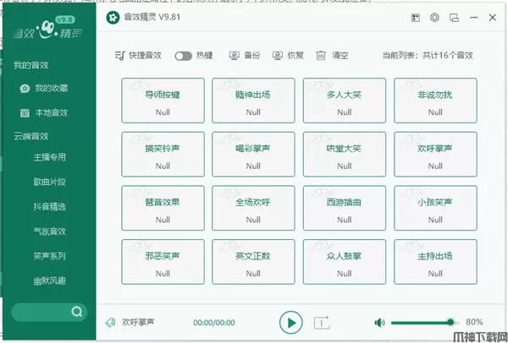Viewport: 508px width, 343px height.
Task: Select the 幽默风趣 category
Action: coord(50,281)
